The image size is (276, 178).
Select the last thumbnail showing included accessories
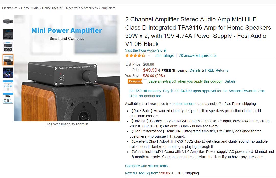click(x=8, y=98)
